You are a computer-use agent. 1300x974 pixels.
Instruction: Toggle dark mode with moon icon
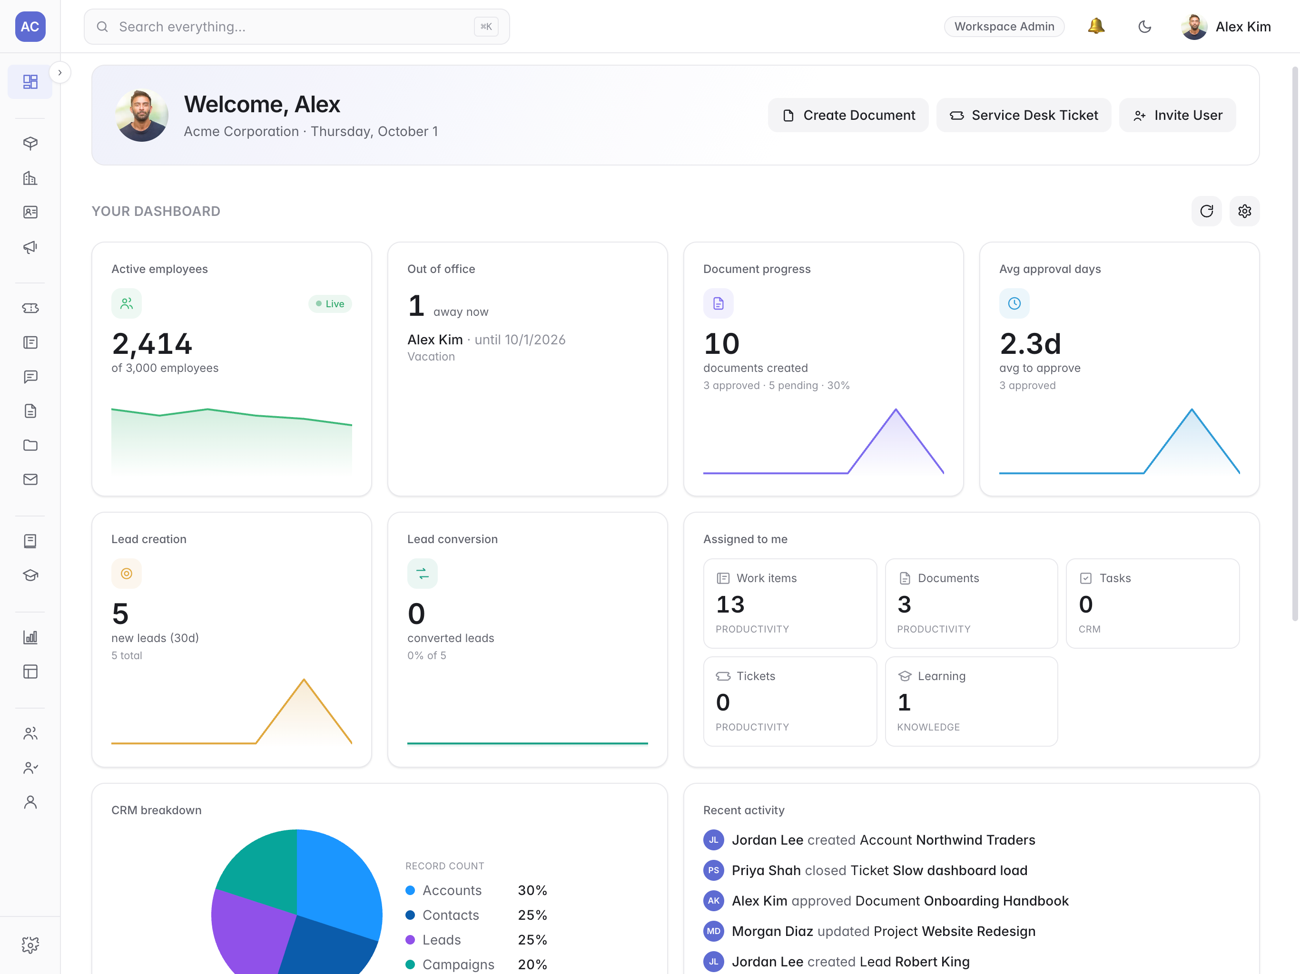1144,27
